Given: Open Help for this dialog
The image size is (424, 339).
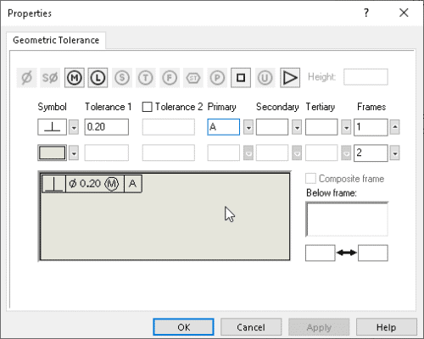Looking at the screenshot, I should coord(387,327).
